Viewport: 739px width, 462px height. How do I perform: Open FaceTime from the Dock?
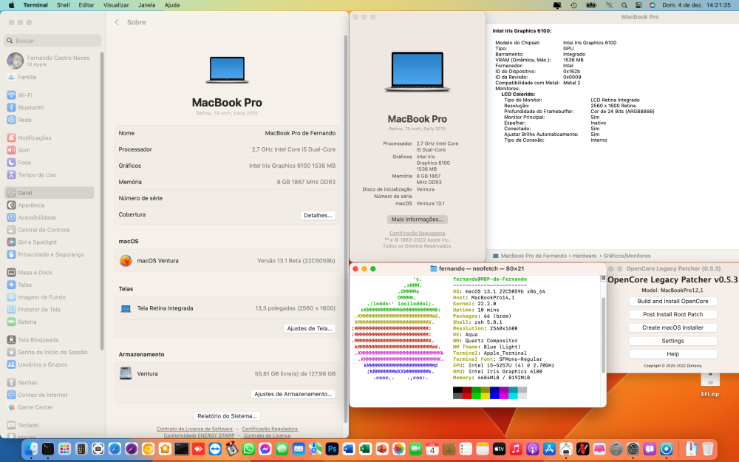pos(415,449)
